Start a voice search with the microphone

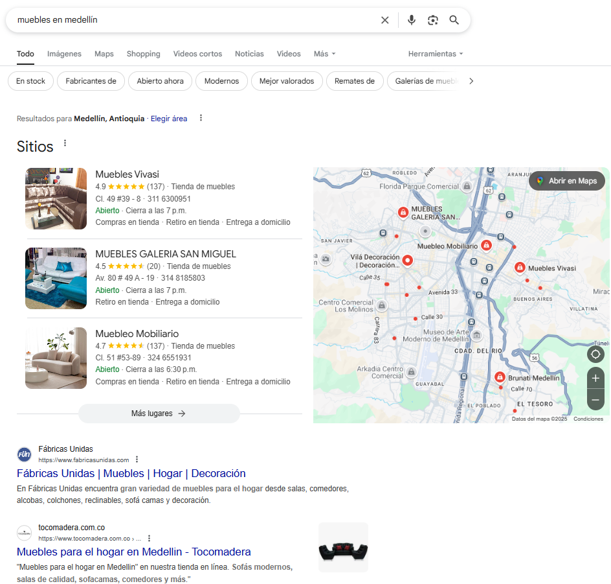click(x=411, y=20)
